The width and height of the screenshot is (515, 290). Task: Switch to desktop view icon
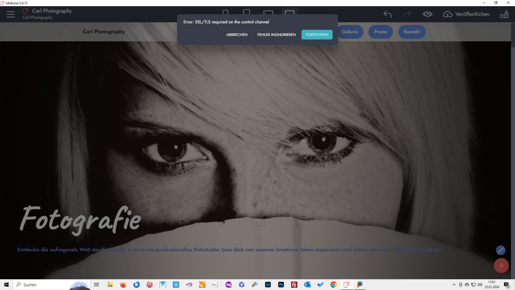pyautogui.click(x=289, y=12)
